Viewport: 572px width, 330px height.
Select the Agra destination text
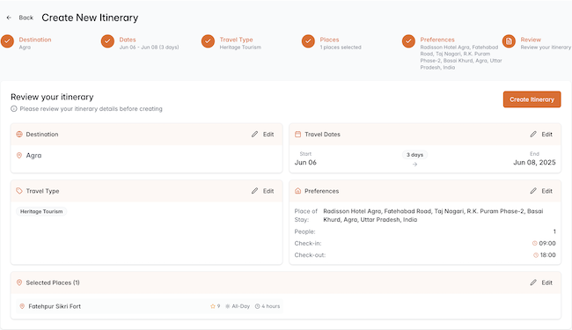[33, 156]
